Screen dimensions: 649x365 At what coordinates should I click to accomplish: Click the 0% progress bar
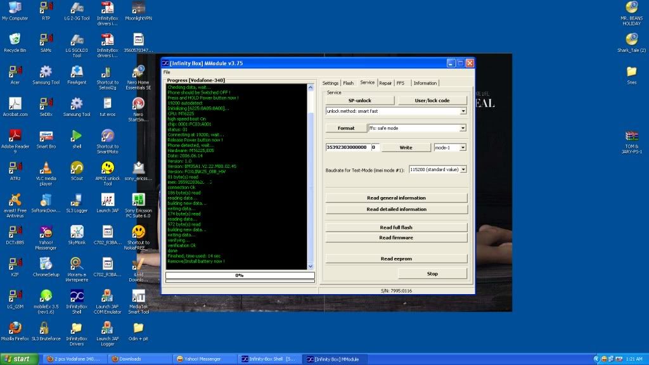pyautogui.click(x=240, y=275)
